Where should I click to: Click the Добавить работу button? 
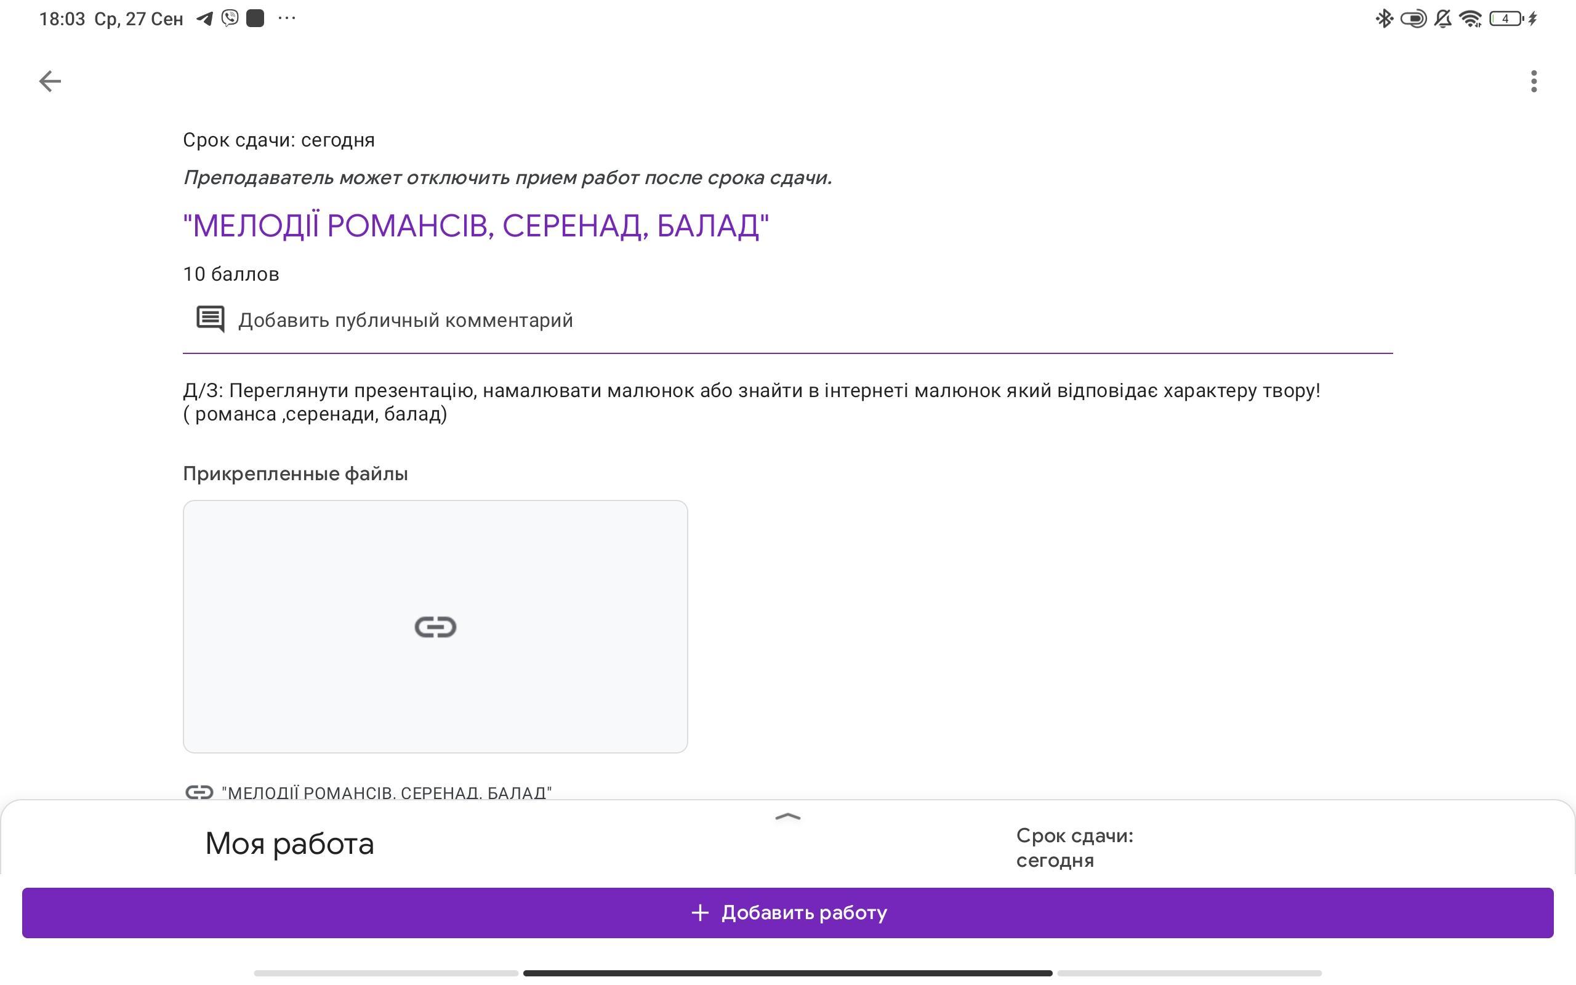788,913
